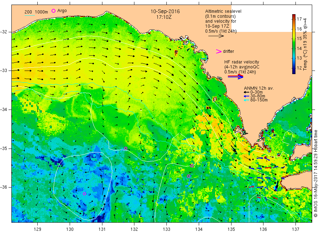Click the 17 tick on the colour bar

299,19
